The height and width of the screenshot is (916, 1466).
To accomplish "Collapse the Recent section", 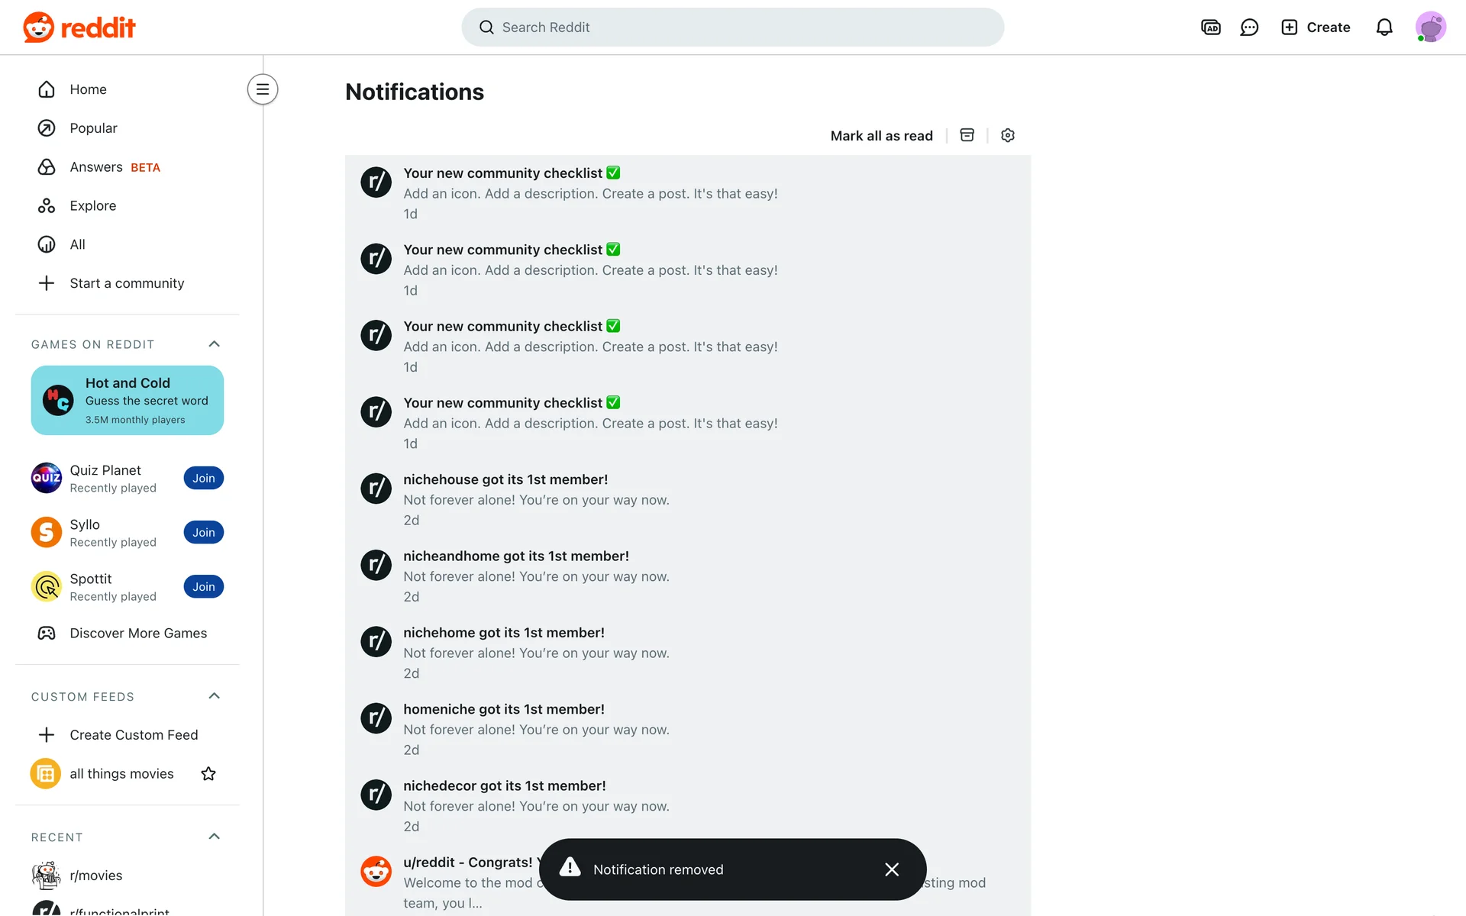I will (x=215, y=837).
